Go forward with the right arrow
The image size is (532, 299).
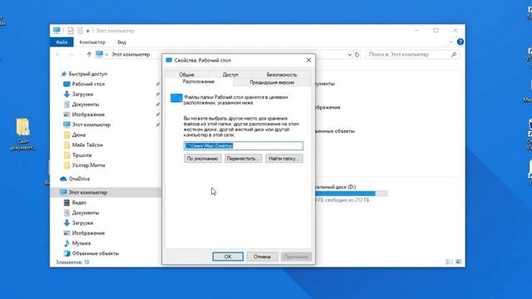[x=70, y=54]
